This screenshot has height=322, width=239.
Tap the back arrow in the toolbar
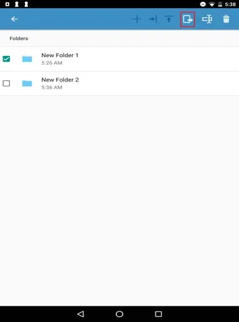[14, 19]
